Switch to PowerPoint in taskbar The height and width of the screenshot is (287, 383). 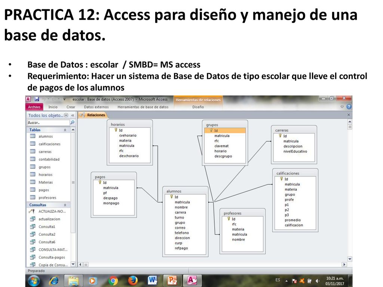pos(172,281)
